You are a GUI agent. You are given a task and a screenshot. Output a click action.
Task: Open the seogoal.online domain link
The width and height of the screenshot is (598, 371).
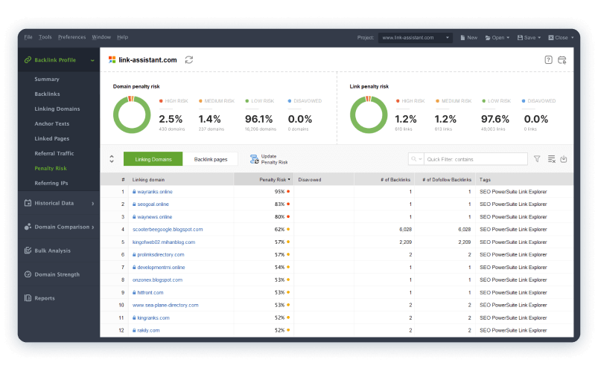(x=153, y=204)
